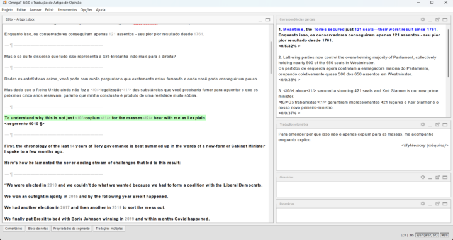This screenshot has width=453, height=240.
Task: Maximize the Correspondências parciais pane
Action: point(445,19)
